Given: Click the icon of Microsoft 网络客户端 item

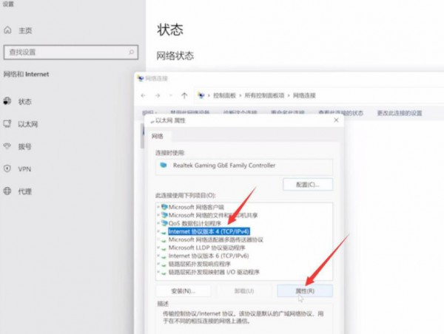Looking at the screenshot, I should (x=164, y=207).
